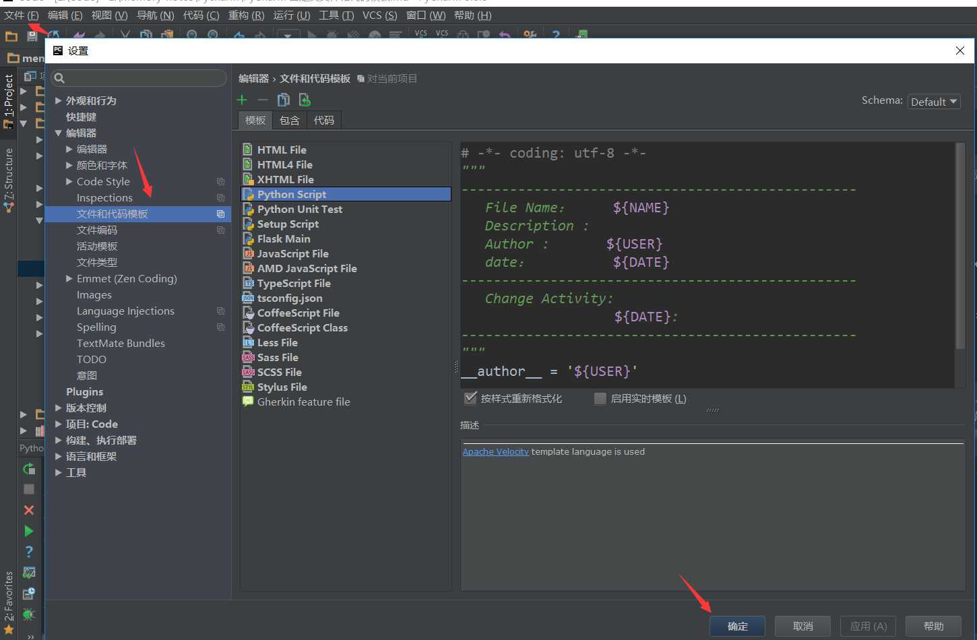Expand 语言和框架 settings group

coord(59,456)
